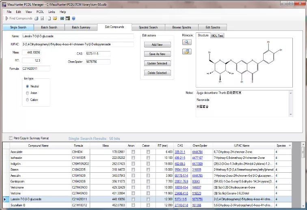This screenshot has width=307, height=210.
Task: Click the Save As New button
Action: [157, 54]
